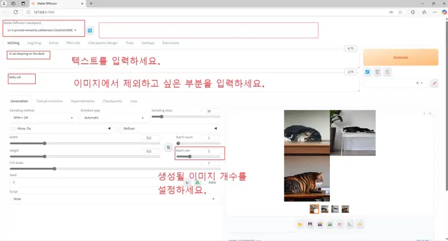Open the Schedule type dropdown
This screenshot has width=448, height=241.
tap(114, 118)
